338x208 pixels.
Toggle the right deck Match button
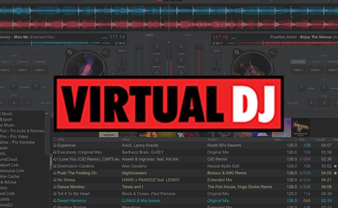216,51
